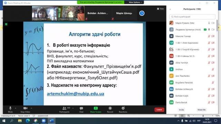Open the View layout menu
Viewport: 221px width, 124px height.
[160, 9]
